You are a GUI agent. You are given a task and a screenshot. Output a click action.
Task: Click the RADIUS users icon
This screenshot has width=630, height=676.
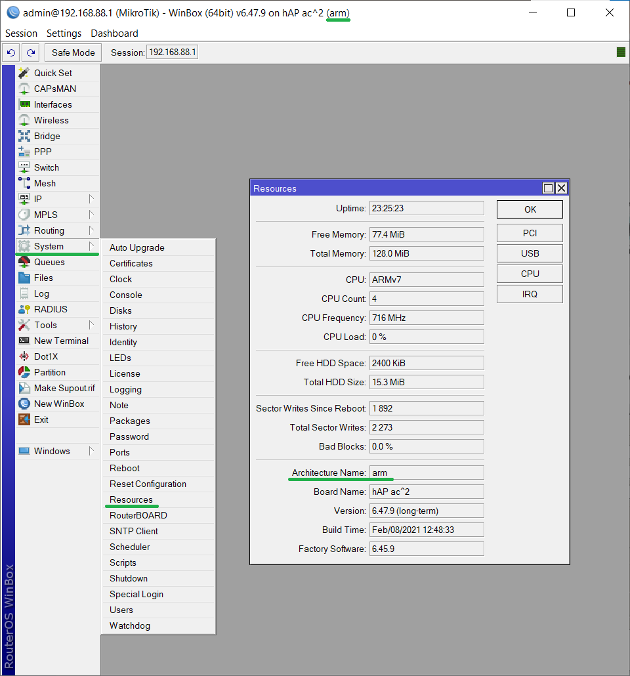24,309
